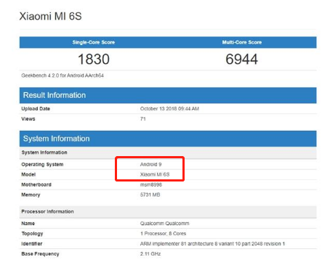Click the 1 Processor, 8 Cores topology value
Viewport: 330px width, 265px height.
[x=163, y=234]
